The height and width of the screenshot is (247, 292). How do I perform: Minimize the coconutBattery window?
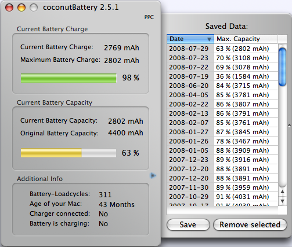pyautogui.click(x=21, y=8)
